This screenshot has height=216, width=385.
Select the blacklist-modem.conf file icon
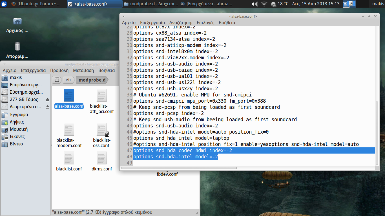tap(69, 129)
